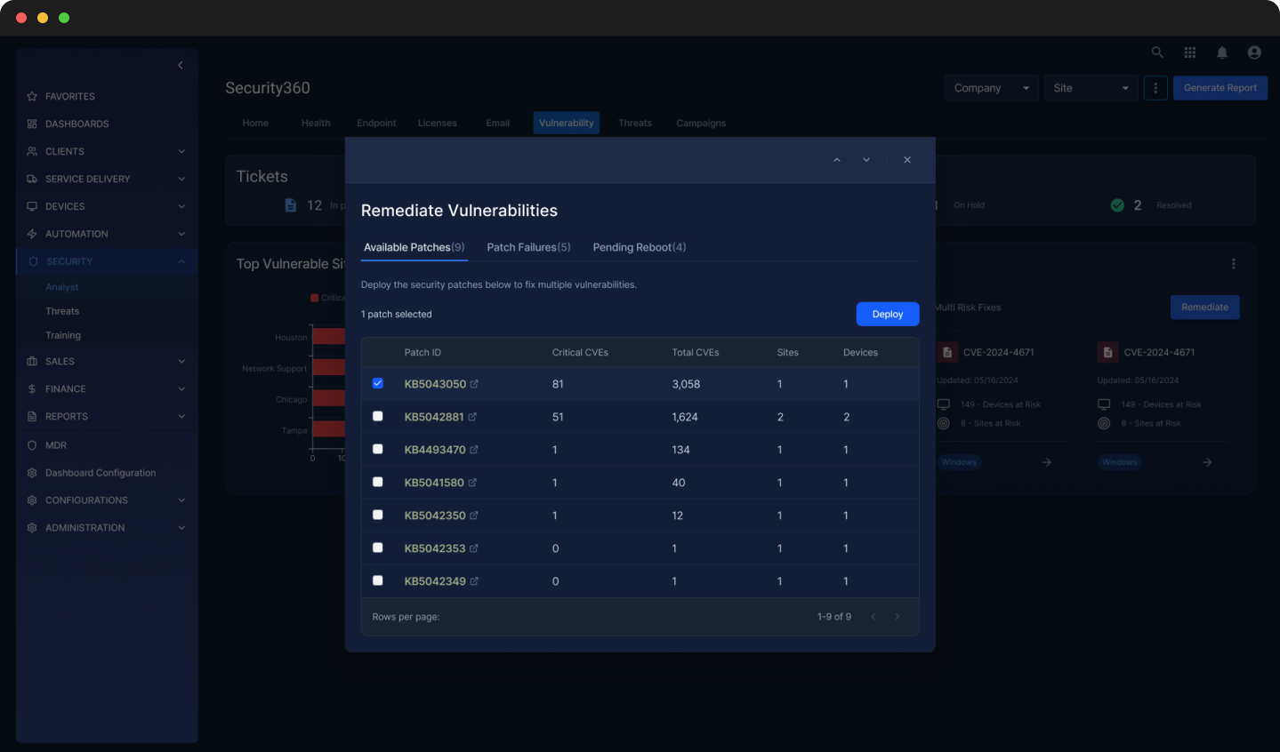Go to the next page of patches

[898, 616]
